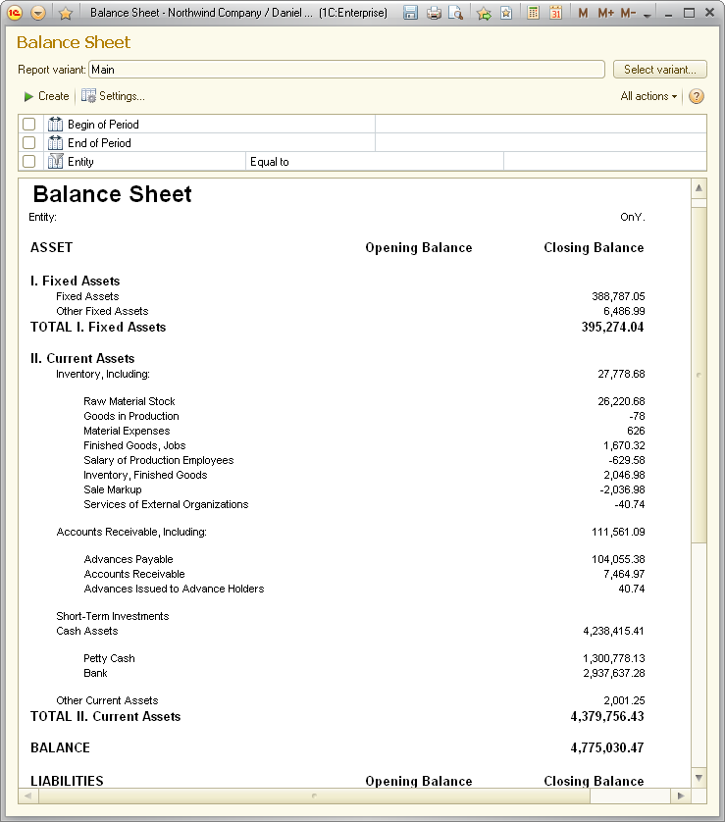Select the 'Sale Markup' value -2,036.98
Image resolution: width=725 pixels, height=822 pixels.
pyautogui.click(x=622, y=489)
